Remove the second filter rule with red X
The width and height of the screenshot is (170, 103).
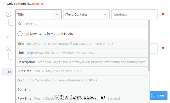(163, 48)
